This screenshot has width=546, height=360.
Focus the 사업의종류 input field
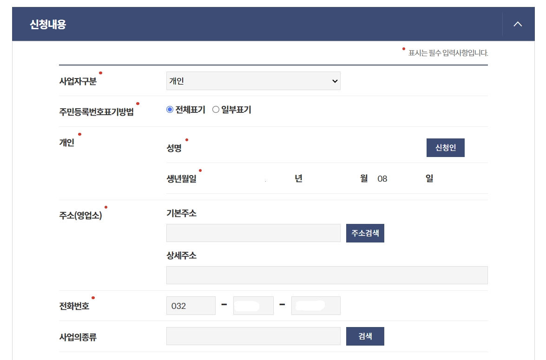[253, 336]
